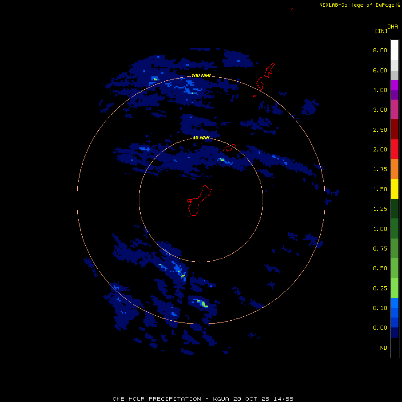402x402 pixels.
Task: Click the 0.00 legend value
Action: (380, 328)
